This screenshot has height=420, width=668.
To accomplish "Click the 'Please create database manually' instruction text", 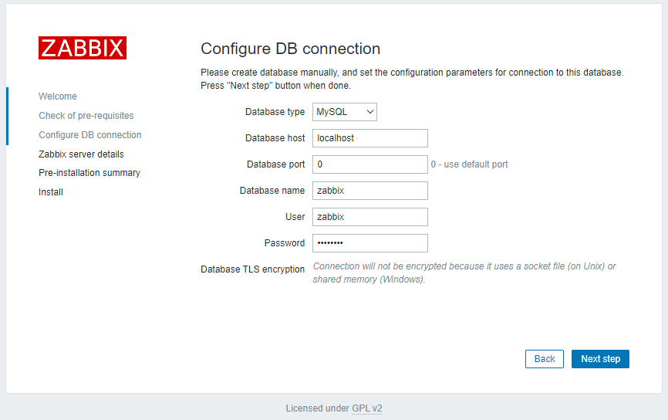I will pos(412,79).
